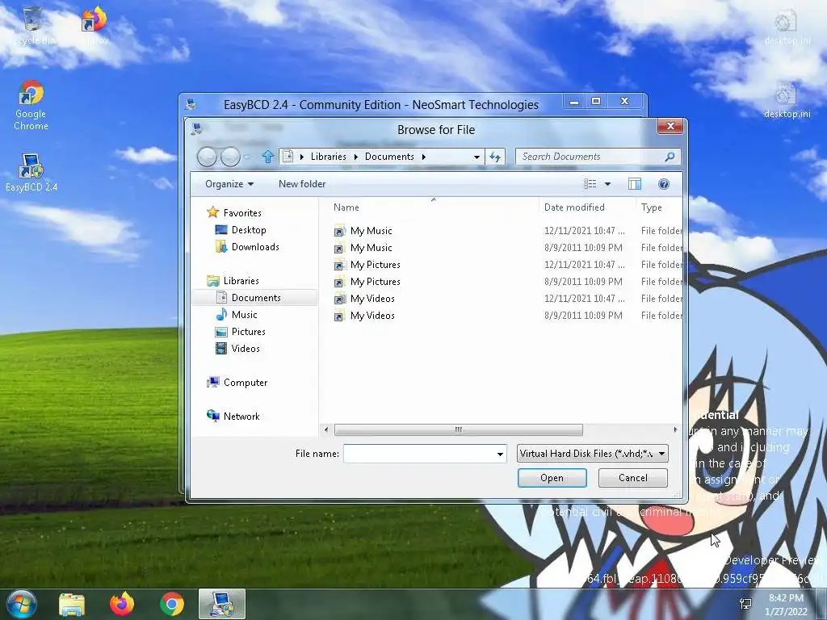The height and width of the screenshot is (620, 827).
Task: Click Libraries in the address bar
Action: click(328, 157)
